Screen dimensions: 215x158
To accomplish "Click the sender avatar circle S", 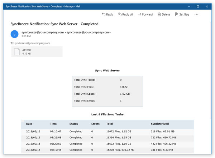I will [x=15, y=34].
